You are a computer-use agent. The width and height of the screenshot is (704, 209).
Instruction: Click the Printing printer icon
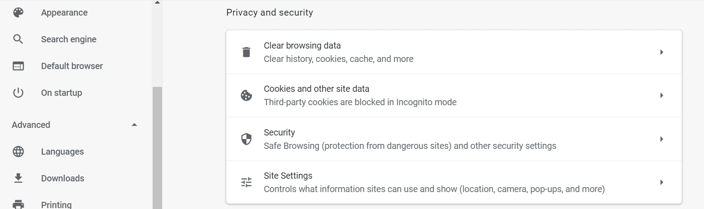click(x=18, y=205)
